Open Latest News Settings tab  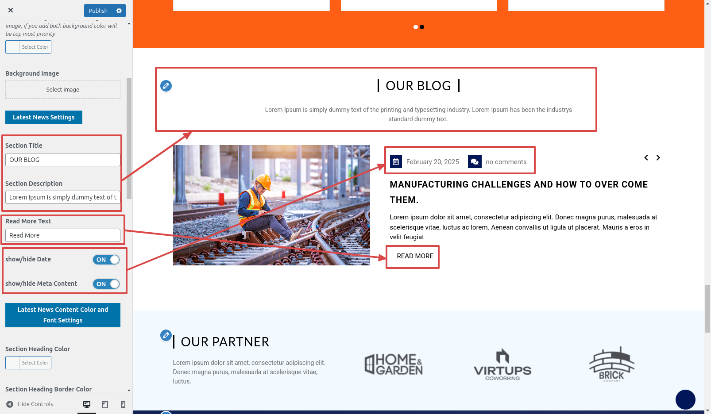point(44,117)
